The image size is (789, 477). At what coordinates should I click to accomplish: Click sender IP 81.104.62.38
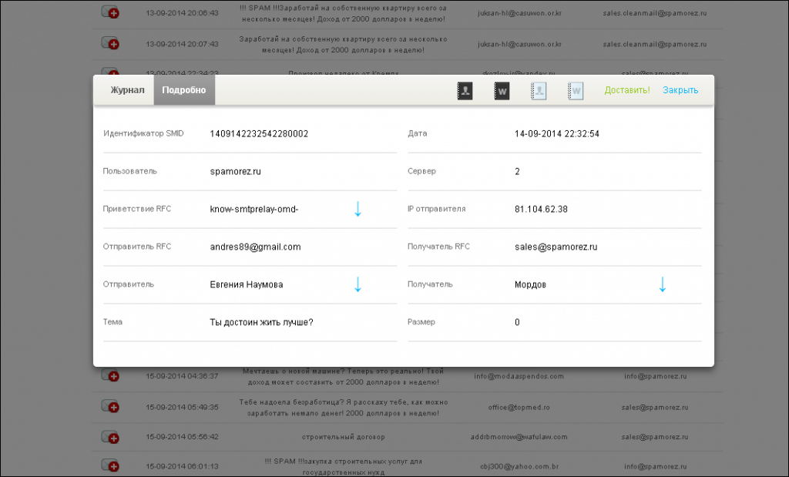[541, 210]
